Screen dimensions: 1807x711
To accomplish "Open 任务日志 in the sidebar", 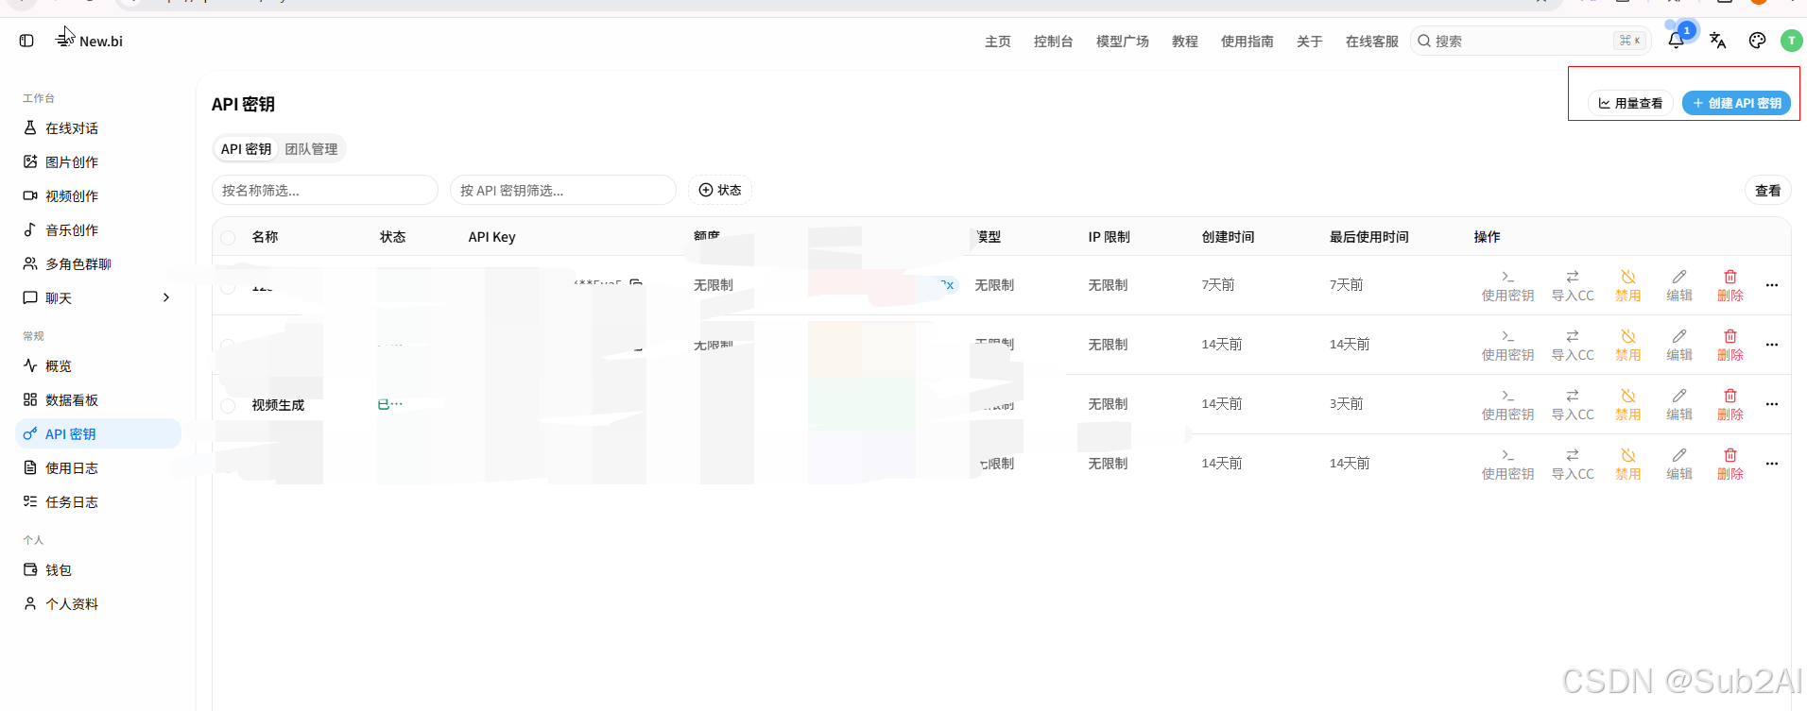I will click(x=98, y=502).
